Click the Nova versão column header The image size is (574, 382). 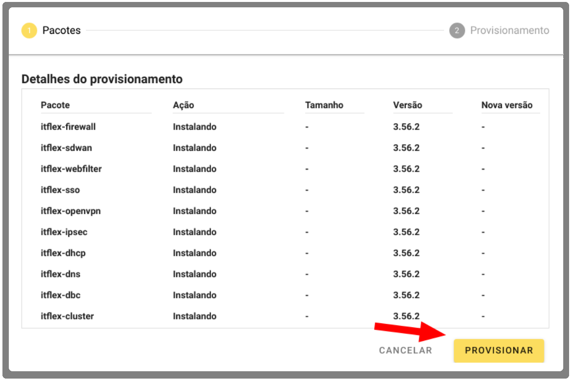pyautogui.click(x=506, y=105)
